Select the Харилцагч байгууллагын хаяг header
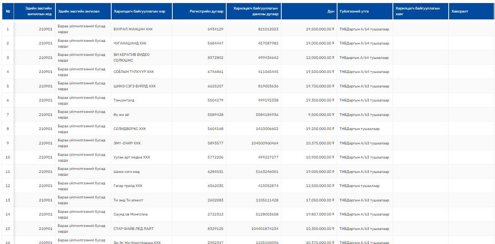The width and height of the screenshot is (495, 244). pyautogui.click(x=417, y=11)
